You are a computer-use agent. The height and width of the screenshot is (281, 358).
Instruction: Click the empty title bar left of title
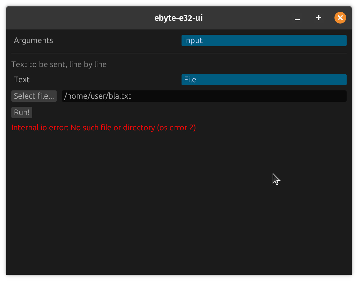(x=79, y=18)
